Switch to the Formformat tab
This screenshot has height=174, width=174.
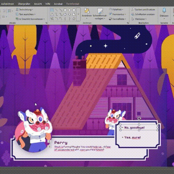73,4
